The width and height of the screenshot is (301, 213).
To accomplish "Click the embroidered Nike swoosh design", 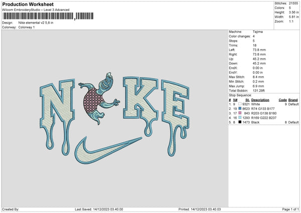I will click(x=108, y=150).
